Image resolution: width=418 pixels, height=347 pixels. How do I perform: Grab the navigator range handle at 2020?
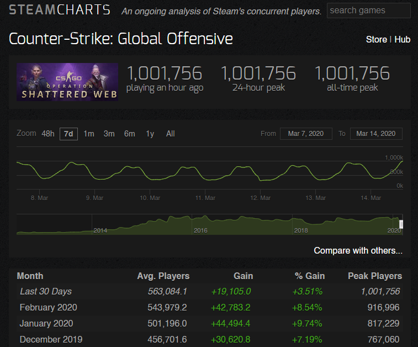[401, 224]
